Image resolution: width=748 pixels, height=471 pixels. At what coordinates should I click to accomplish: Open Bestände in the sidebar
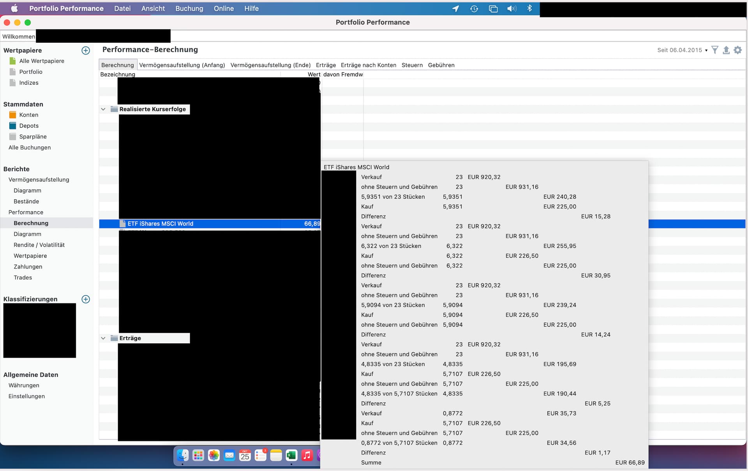pyautogui.click(x=26, y=201)
